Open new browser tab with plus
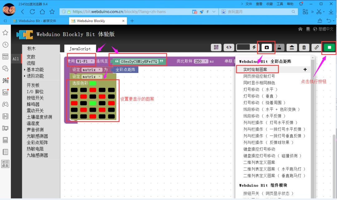The image size is (337, 200). point(132,21)
